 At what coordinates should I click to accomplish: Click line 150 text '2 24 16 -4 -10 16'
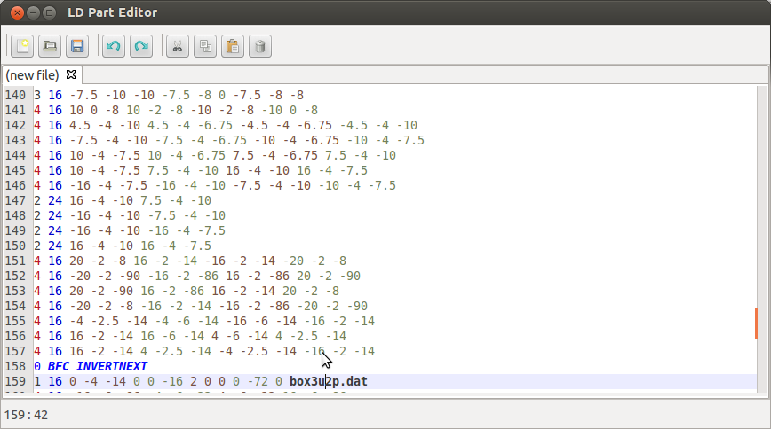(123, 246)
